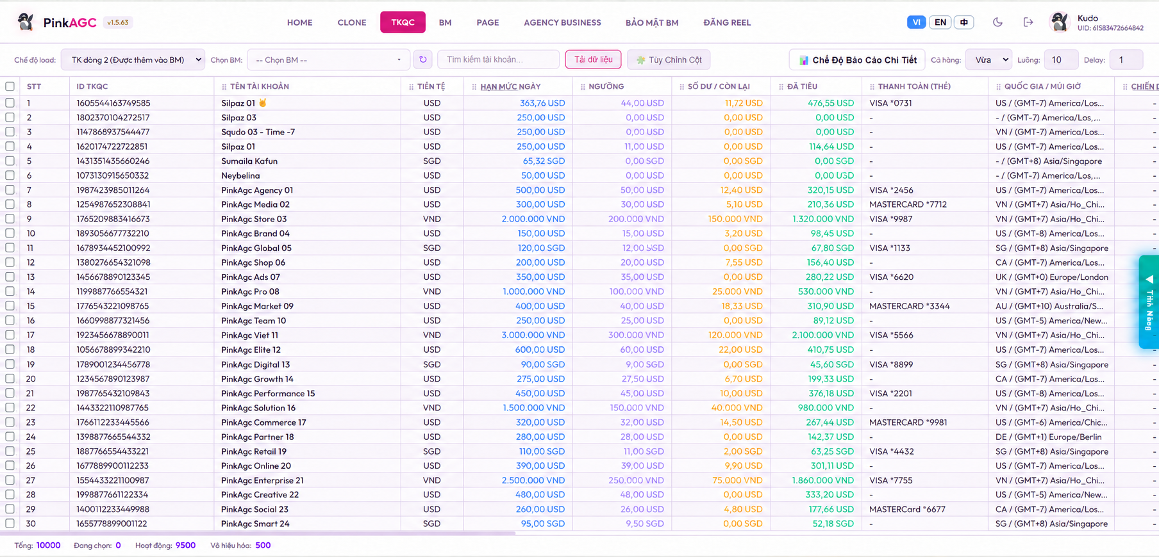Click the drag handle beside TIỀN TỆ
1159x557 pixels.
(411, 86)
